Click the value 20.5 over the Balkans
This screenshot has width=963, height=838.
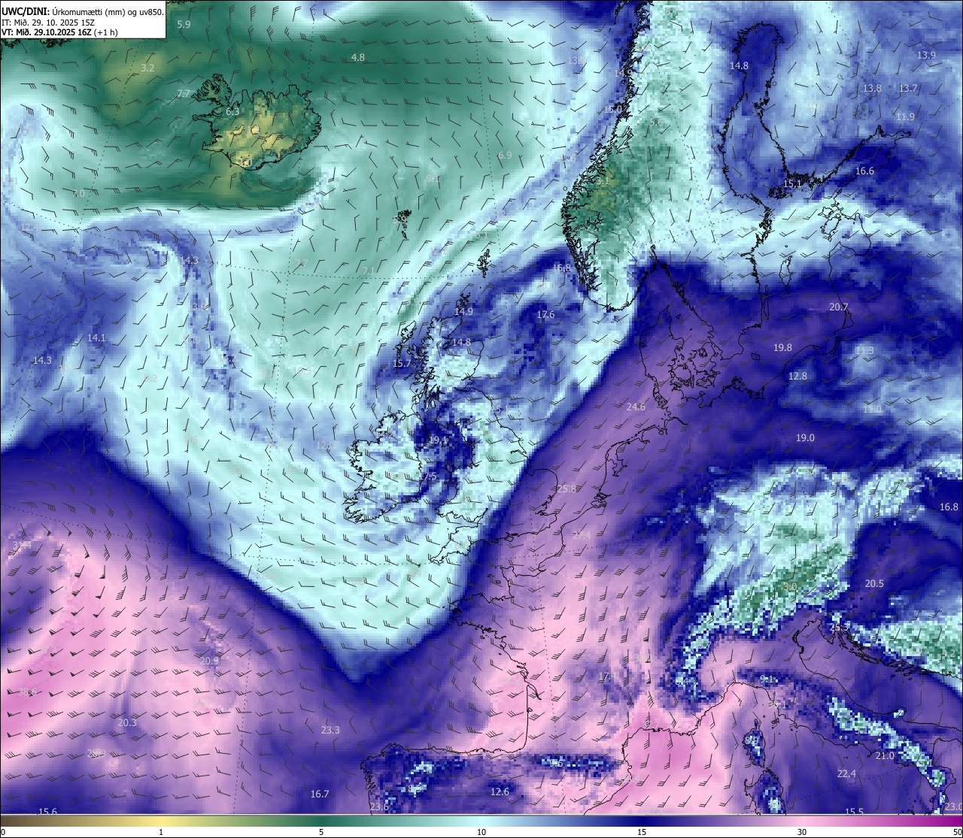coord(874,584)
